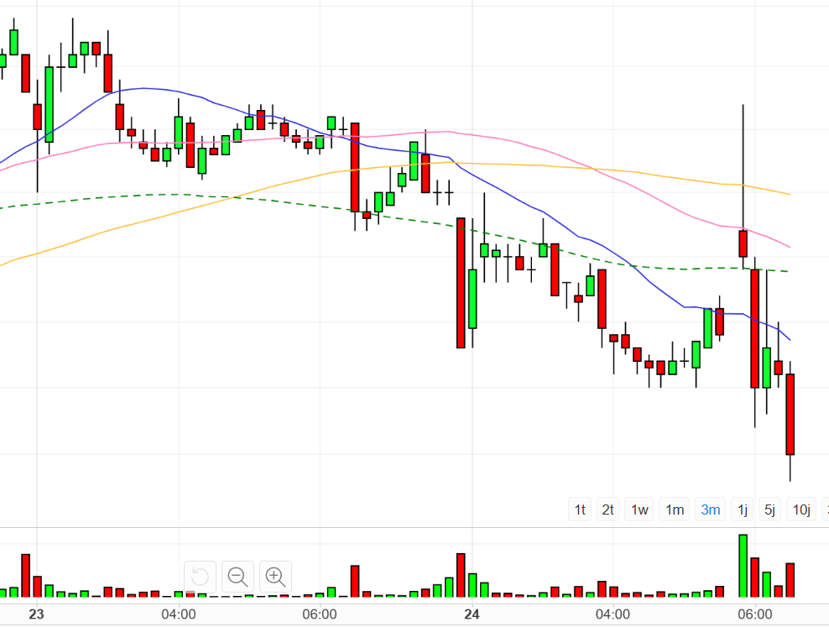
Task: Click the date label 23 on the axis
Action: click(x=37, y=614)
